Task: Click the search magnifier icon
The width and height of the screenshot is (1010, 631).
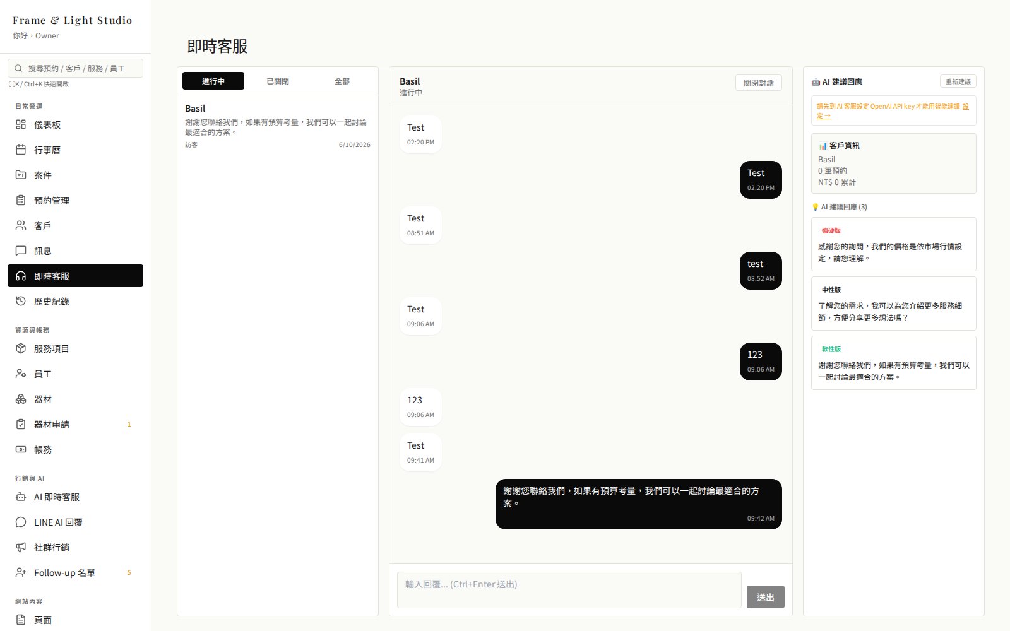Action: coord(18,68)
